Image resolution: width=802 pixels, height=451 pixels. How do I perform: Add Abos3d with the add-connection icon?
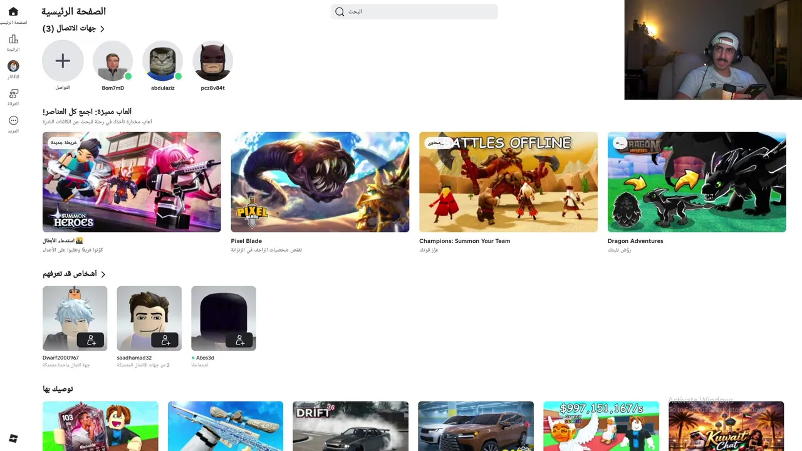[x=239, y=340]
